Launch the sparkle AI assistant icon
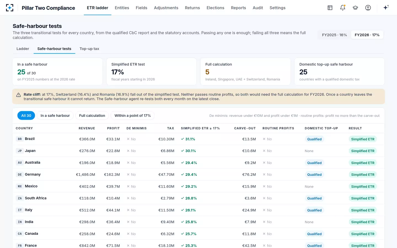 tap(386, 7)
